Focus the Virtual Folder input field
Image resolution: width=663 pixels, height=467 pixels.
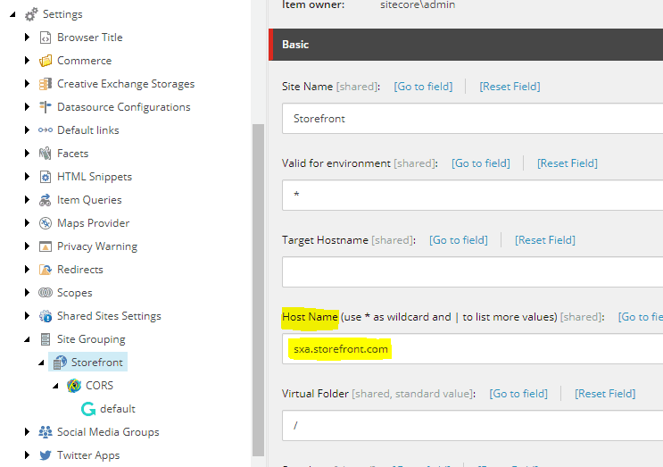tap(472, 426)
